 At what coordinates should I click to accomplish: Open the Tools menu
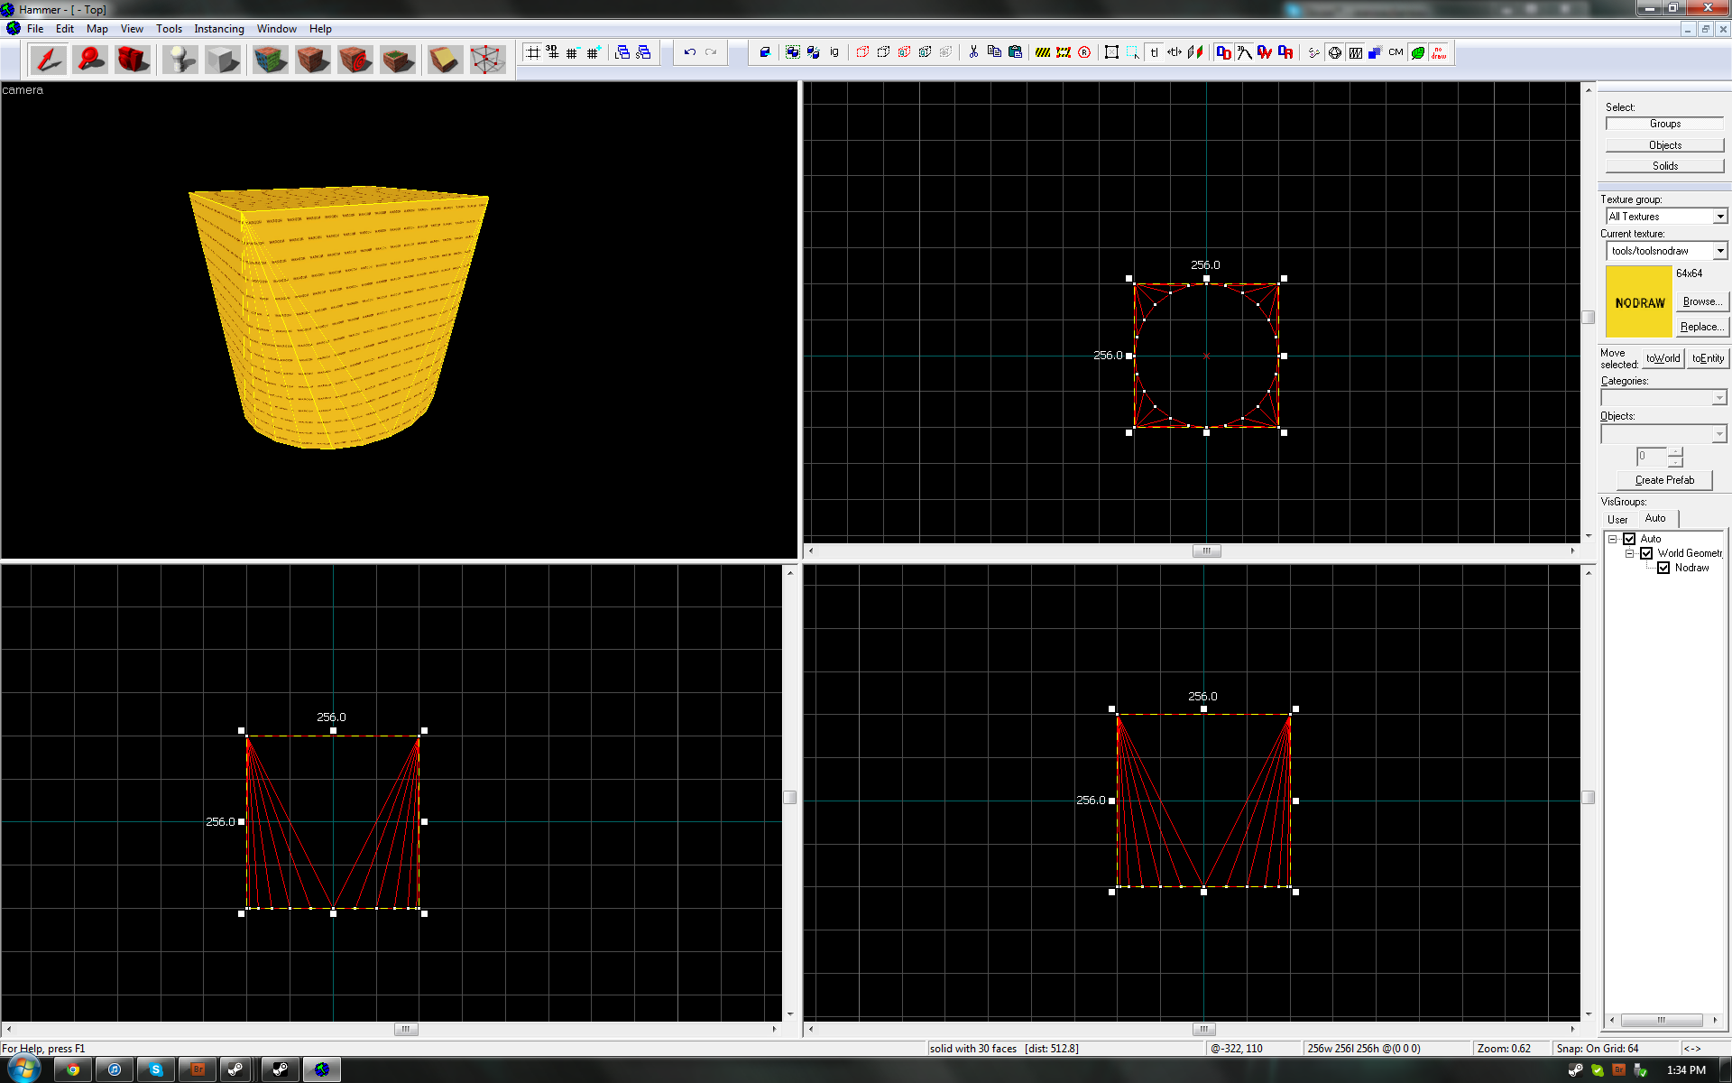point(169,29)
